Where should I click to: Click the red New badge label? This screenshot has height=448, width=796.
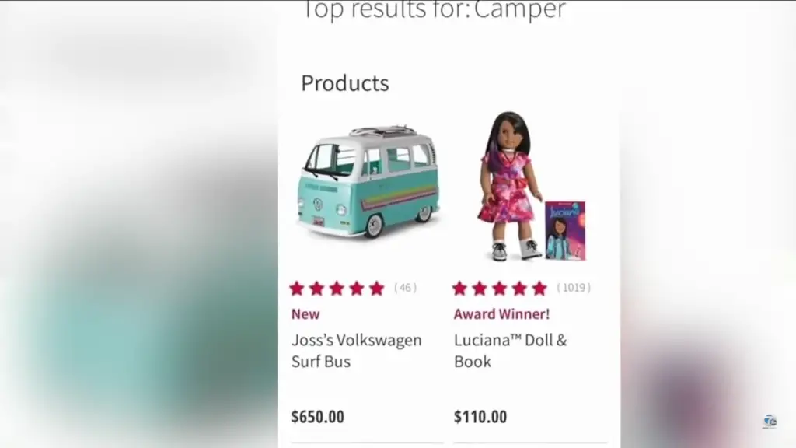[x=305, y=314]
